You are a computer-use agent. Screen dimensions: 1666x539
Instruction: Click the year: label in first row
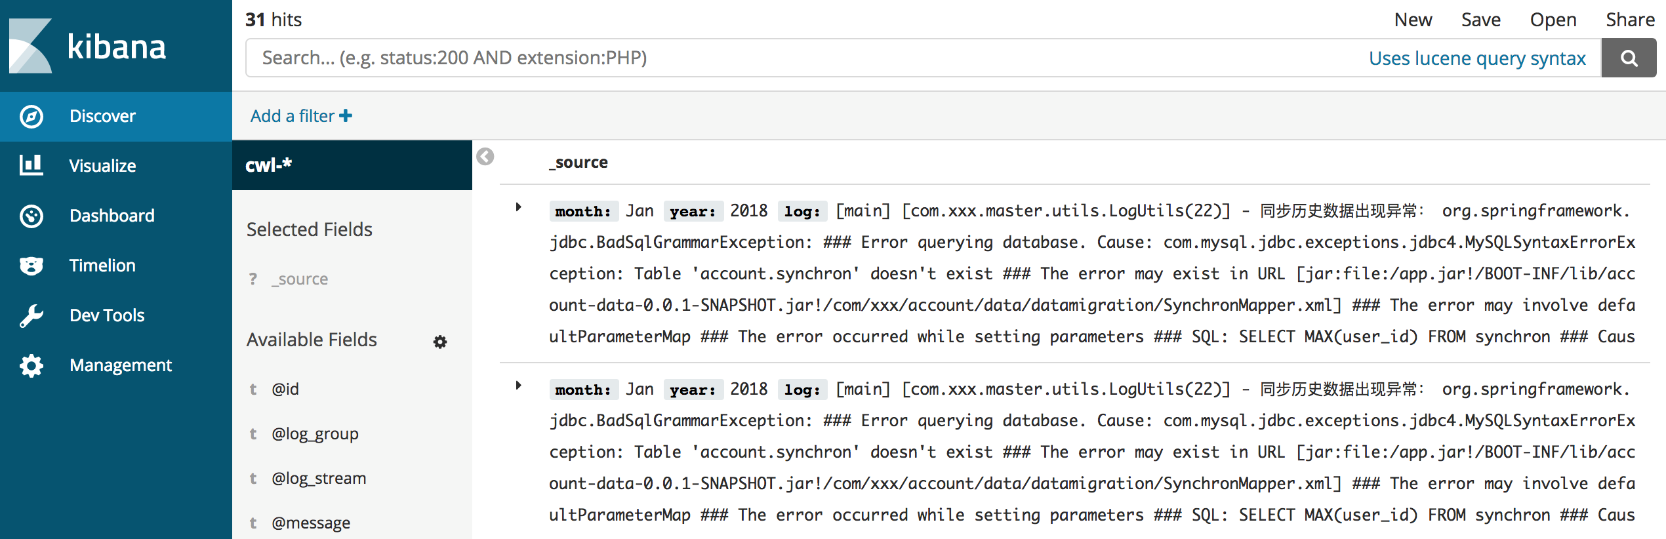[x=693, y=211]
